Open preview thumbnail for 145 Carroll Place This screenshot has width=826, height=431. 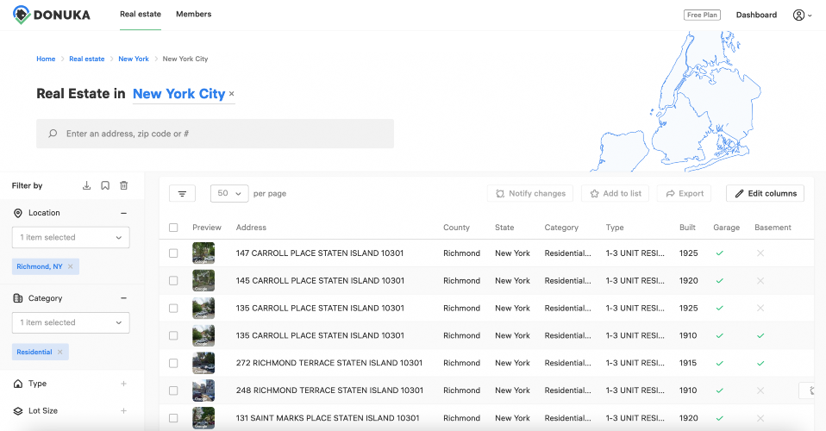(203, 281)
